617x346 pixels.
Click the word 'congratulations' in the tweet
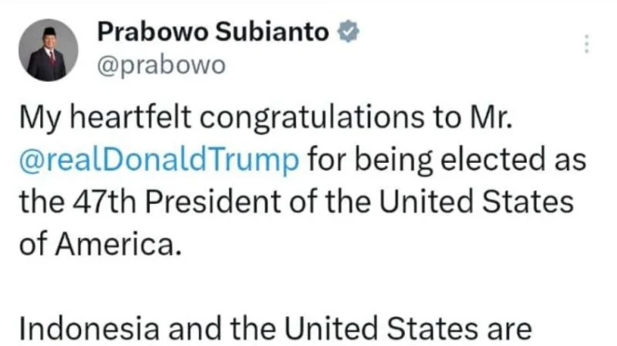tap(312, 118)
